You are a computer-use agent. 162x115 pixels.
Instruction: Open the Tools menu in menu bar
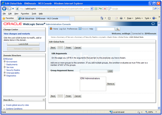(x=34, y=14)
